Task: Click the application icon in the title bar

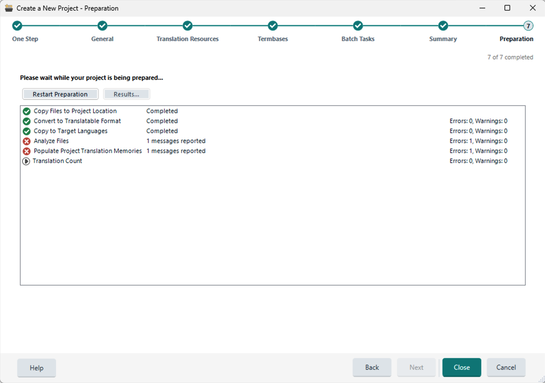Action: click(9, 8)
